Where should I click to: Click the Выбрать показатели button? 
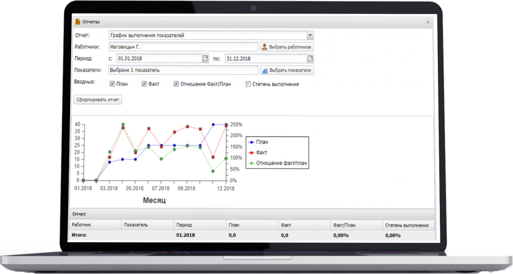pyautogui.click(x=287, y=70)
